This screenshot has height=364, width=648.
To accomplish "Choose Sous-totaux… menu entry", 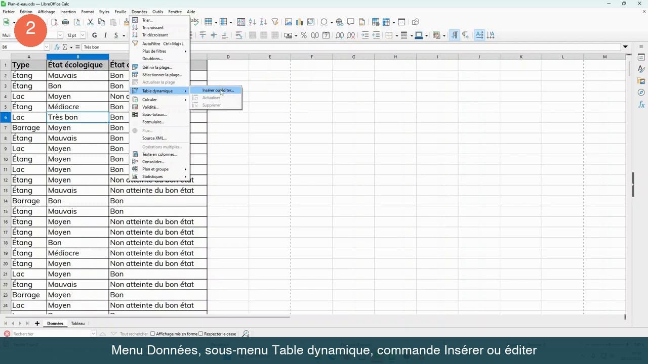I will click(159, 114).
